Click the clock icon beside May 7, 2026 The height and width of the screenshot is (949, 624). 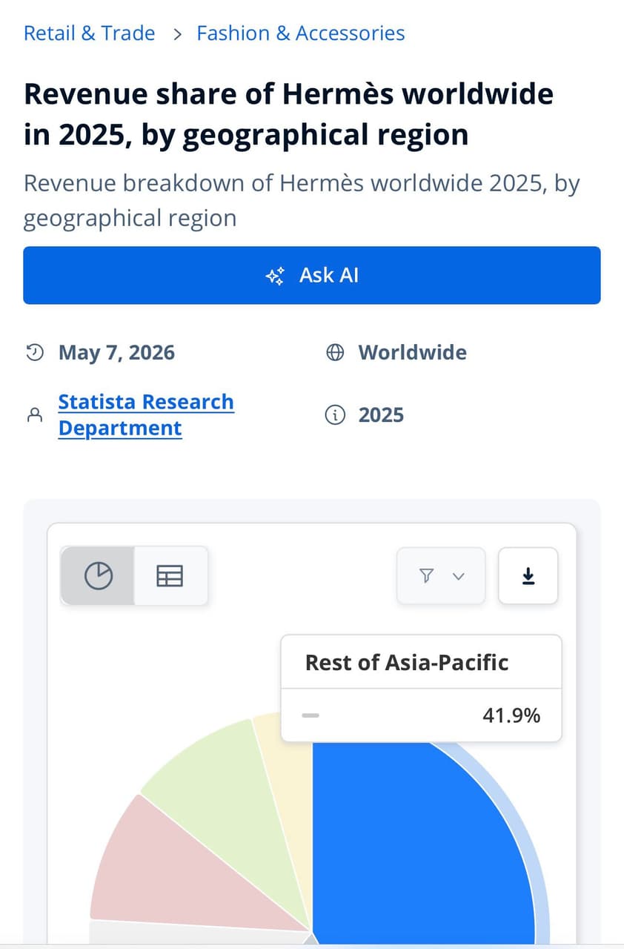pyautogui.click(x=34, y=352)
